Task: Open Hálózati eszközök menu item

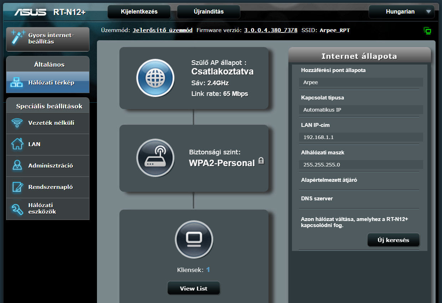Action: (48, 209)
